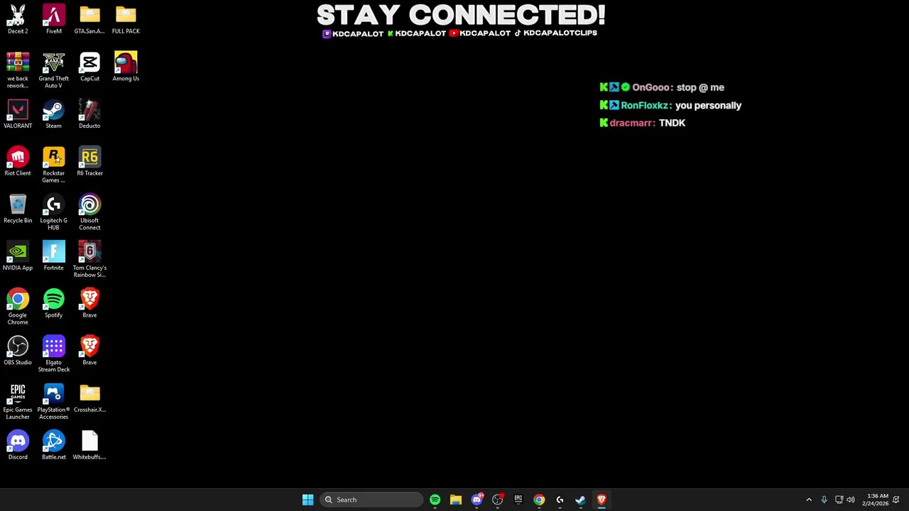909x511 pixels.
Task: Open Brave icon beside Elgato Stream Deck
Action: (89, 351)
